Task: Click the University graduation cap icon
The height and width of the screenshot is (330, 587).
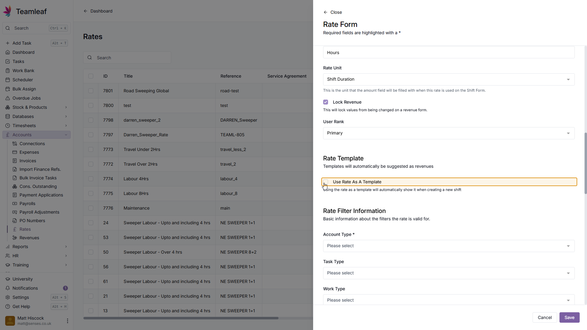Action: [8, 279]
